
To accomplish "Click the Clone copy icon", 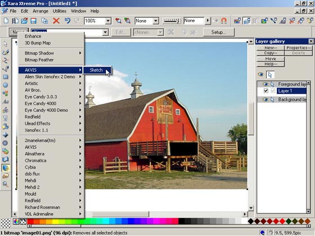I will (x=44, y=21).
